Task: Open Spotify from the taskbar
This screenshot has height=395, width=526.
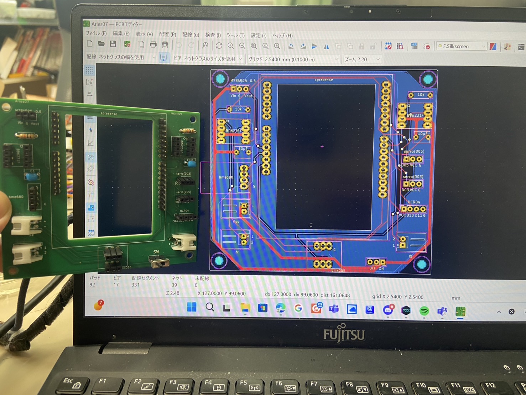Action: click(424, 311)
